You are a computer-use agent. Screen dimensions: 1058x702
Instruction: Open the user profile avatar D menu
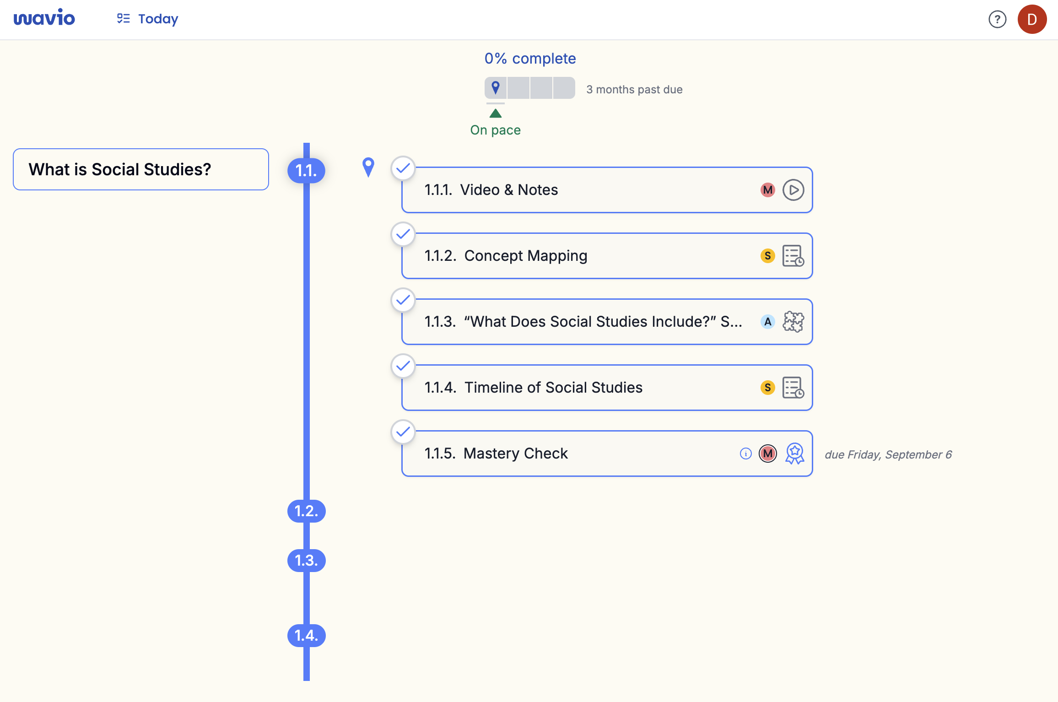click(1032, 19)
